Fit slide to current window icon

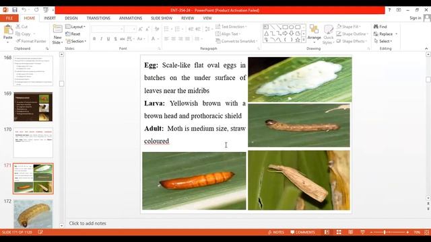click(x=426, y=232)
